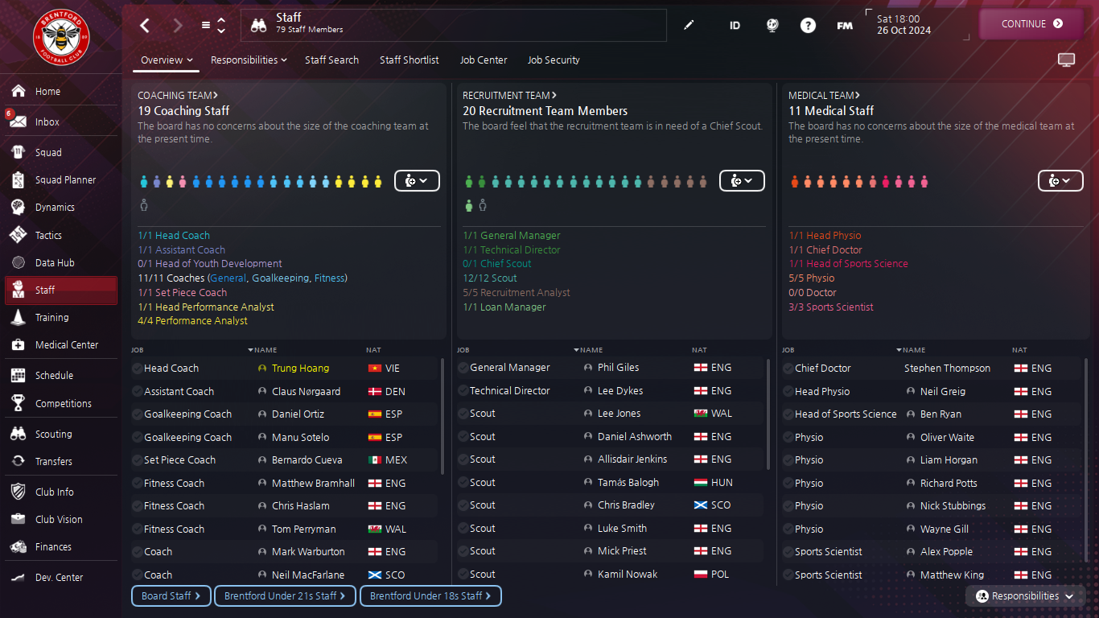Check the Chief Doctor row checkbox
Screen dimensions: 1099x618
click(788, 369)
